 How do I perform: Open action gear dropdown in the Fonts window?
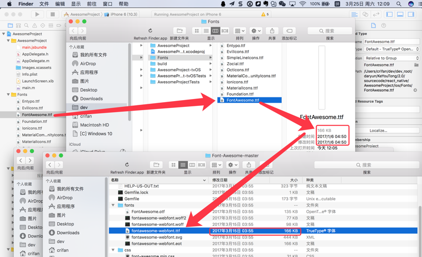pos(256,31)
